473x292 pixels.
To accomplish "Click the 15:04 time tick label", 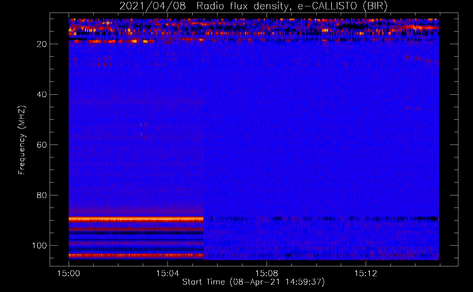I will point(168,273).
